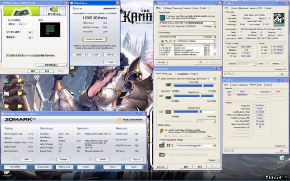Click the trash icon in RivaTuner driver settings

174,41
